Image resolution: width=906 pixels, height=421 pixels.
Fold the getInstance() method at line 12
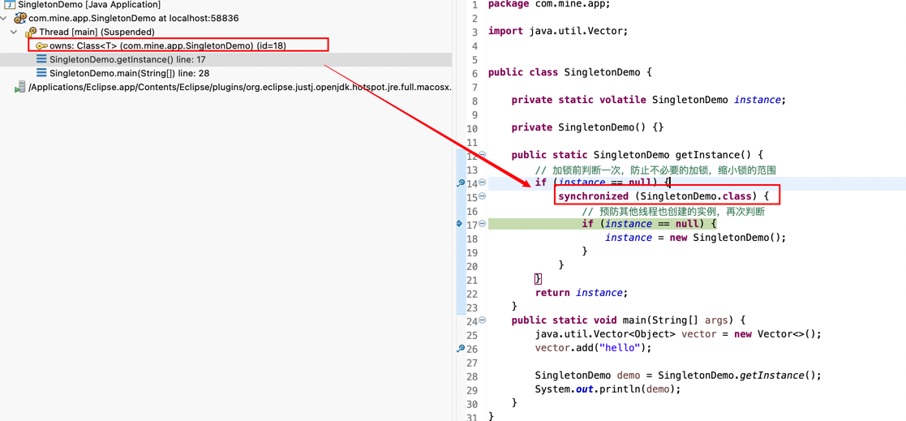tap(482, 154)
